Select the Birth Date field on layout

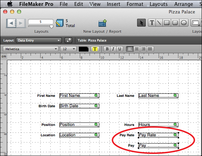[79, 106]
